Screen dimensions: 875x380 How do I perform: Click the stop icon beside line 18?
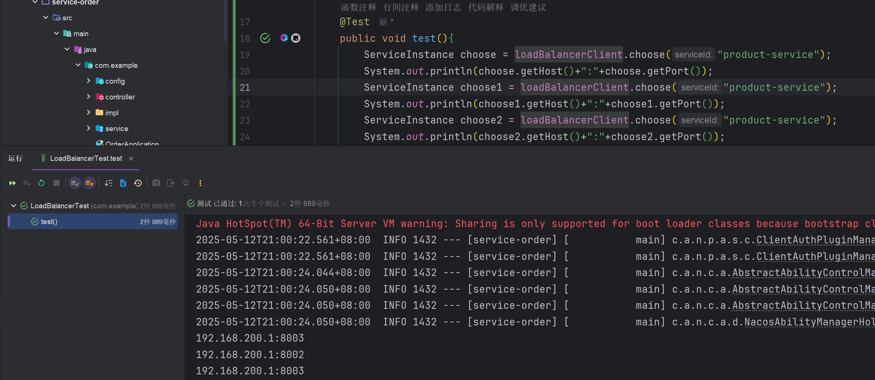pyautogui.click(x=296, y=38)
